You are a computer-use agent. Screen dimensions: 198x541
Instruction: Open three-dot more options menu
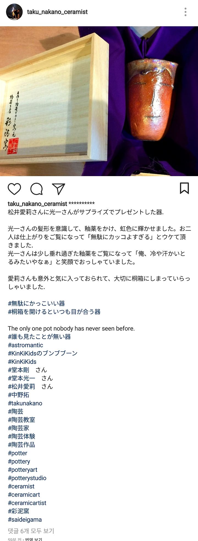click(186, 12)
